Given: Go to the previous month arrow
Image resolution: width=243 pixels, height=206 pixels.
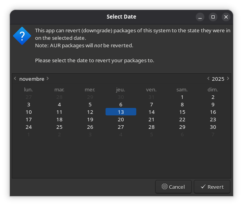Looking at the screenshot, I should point(15,78).
